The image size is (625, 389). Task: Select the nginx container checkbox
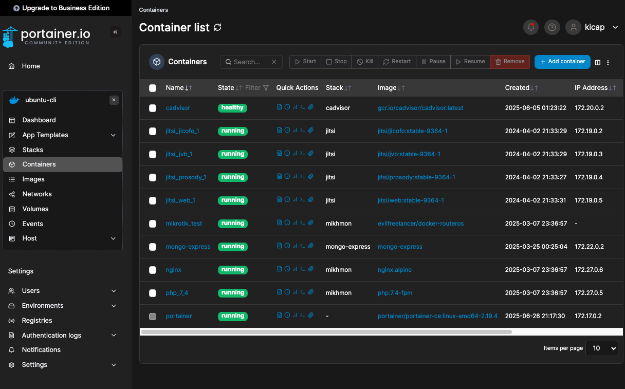tap(153, 270)
